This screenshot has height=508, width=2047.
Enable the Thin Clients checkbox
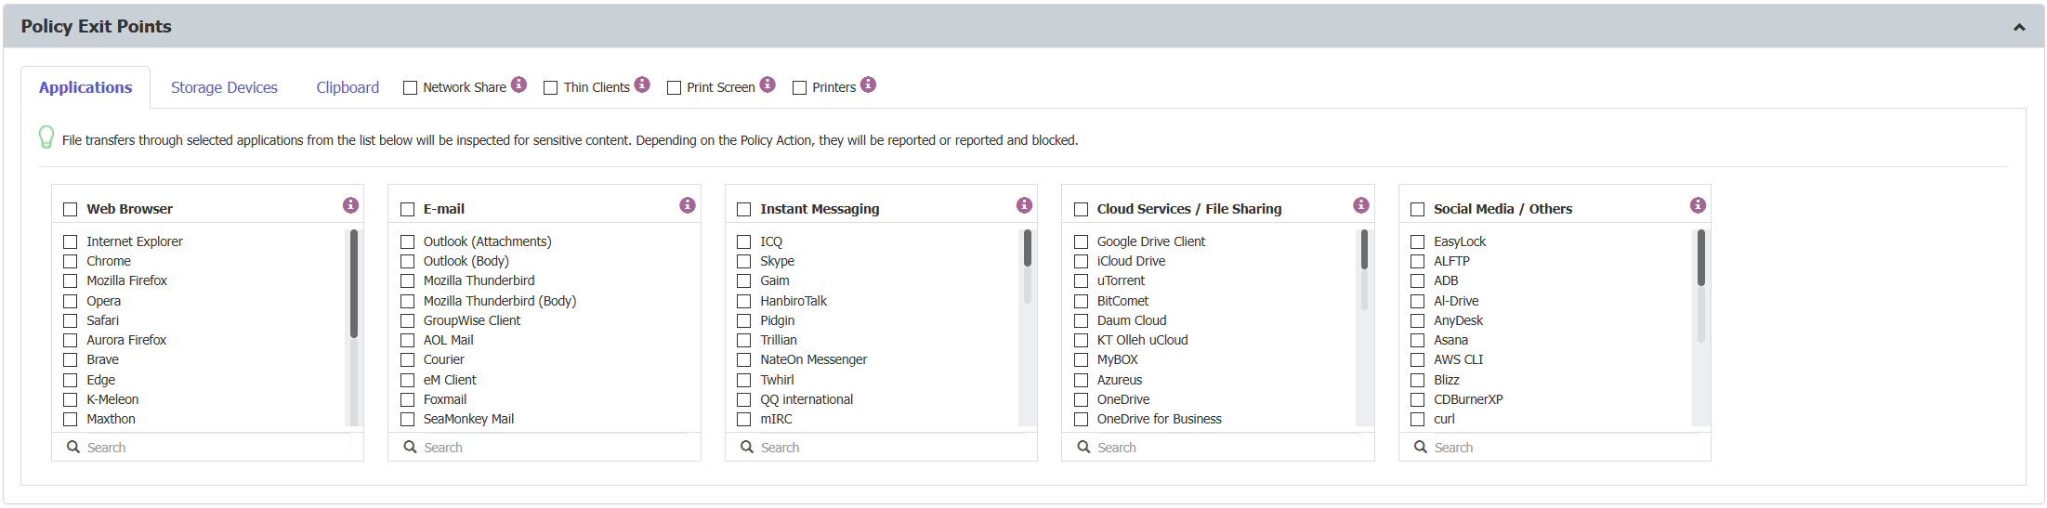coord(550,87)
